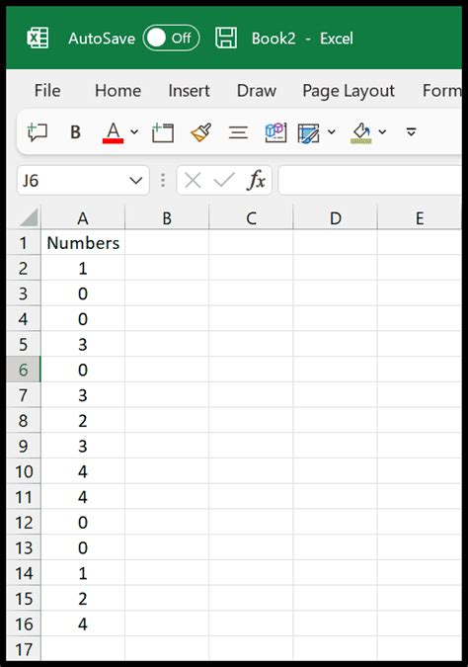Image resolution: width=468 pixels, height=667 pixels.
Task: Open Customize Quick Access Toolbar menu
Action: coord(411,131)
